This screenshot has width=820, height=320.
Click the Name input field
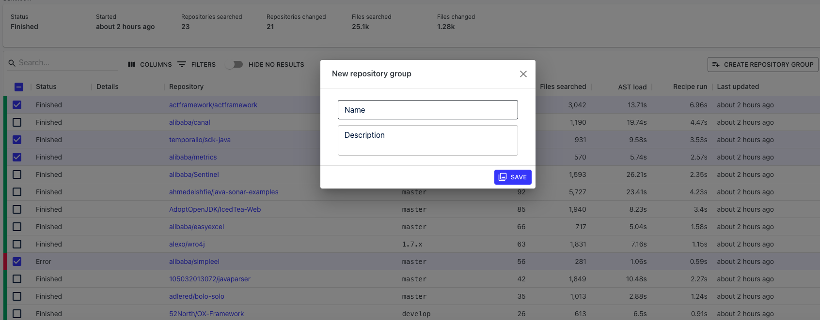427,110
